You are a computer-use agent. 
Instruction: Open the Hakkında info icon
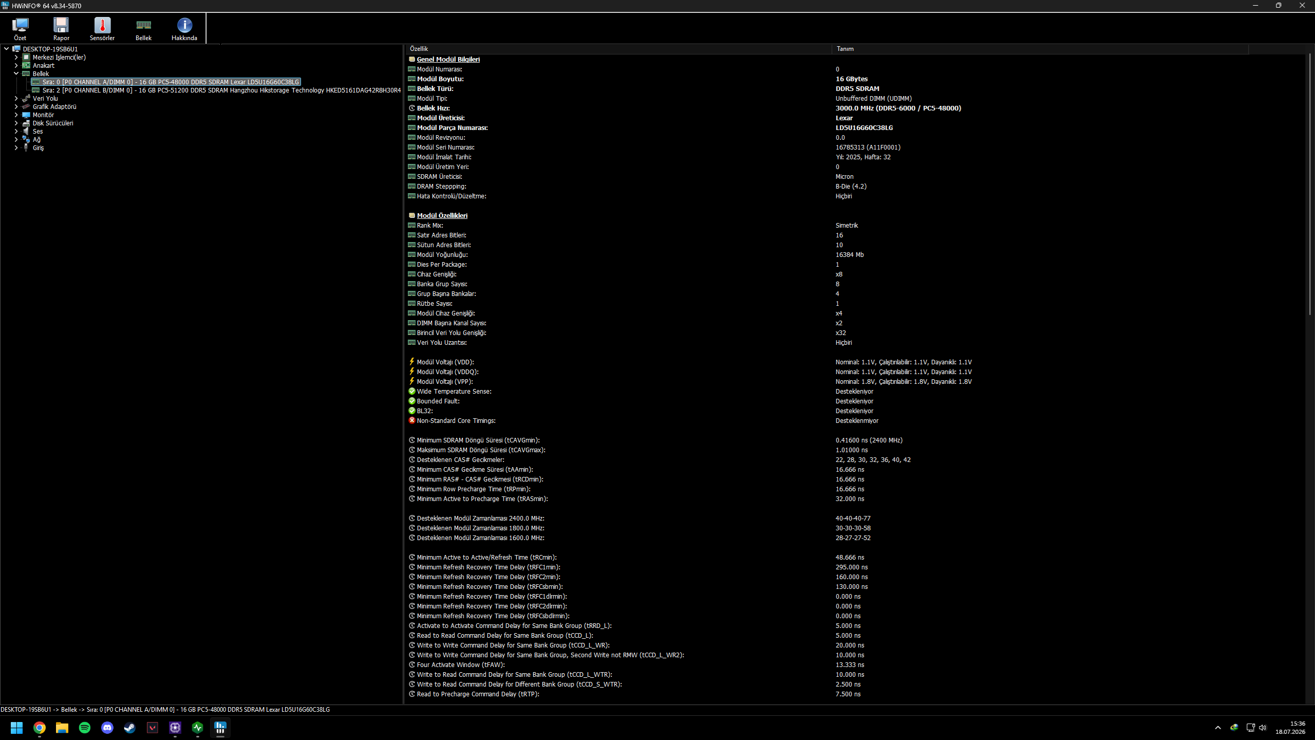(x=184, y=29)
